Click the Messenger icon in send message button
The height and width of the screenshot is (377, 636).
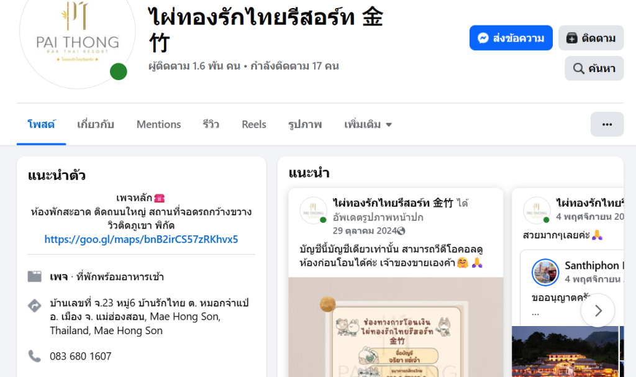point(483,38)
